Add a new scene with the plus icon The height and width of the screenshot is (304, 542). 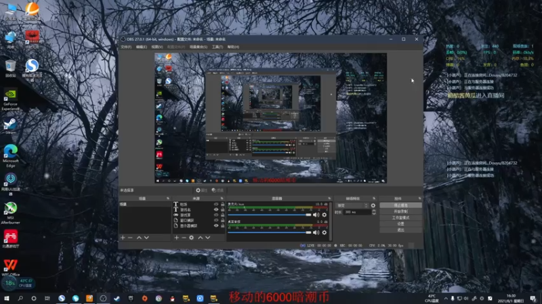(x=123, y=238)
